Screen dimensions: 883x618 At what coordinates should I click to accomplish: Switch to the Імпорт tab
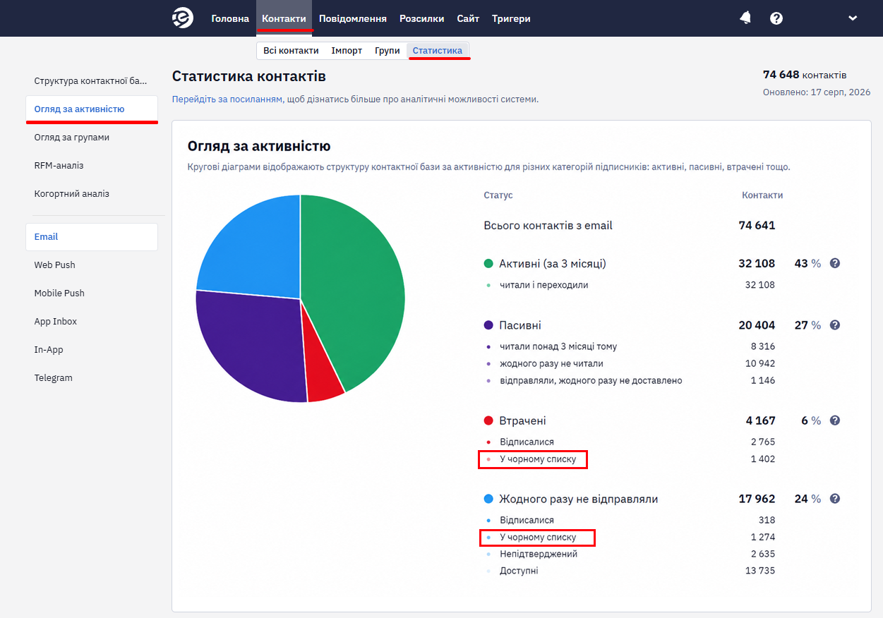click(347, 51)
